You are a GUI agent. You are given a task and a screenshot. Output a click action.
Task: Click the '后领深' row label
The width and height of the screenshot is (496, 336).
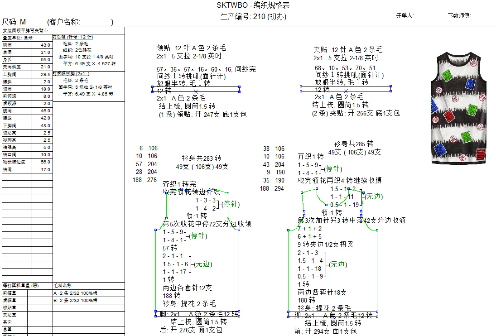click(10, 103)
